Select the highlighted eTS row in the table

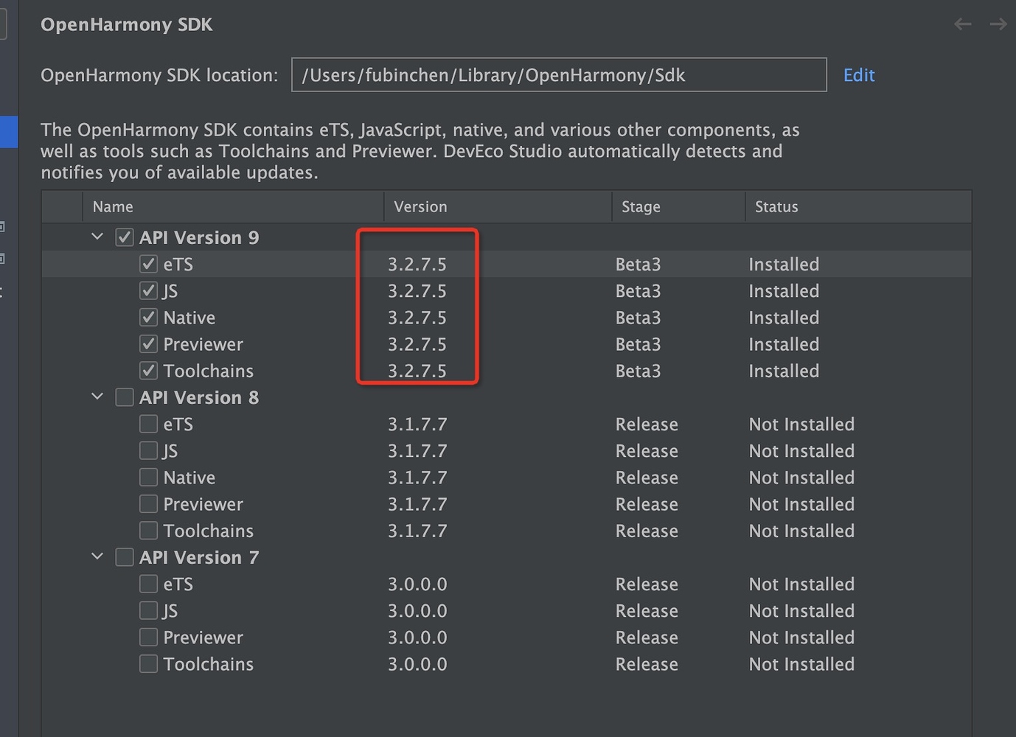tap(516, 264)
